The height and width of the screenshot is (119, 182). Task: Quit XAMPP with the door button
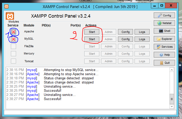(x=164, y=63)
